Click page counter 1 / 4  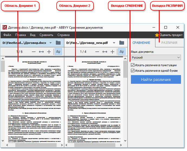(83, 52)
